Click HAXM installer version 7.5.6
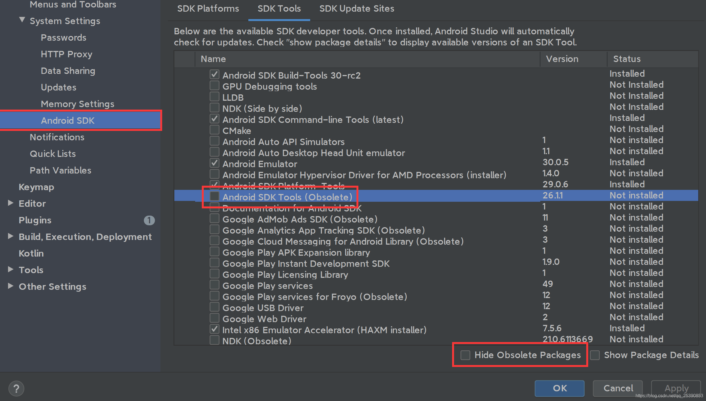The width and height of the screenshot is (706, 401). (x=552, y=328)
